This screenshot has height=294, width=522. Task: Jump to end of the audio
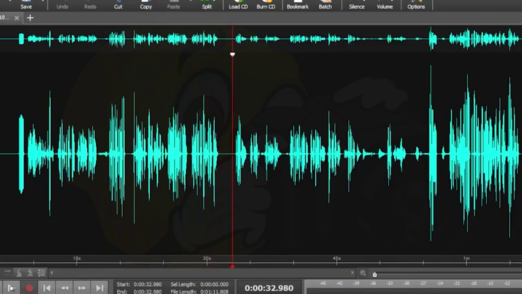click(x=100, y=288)
